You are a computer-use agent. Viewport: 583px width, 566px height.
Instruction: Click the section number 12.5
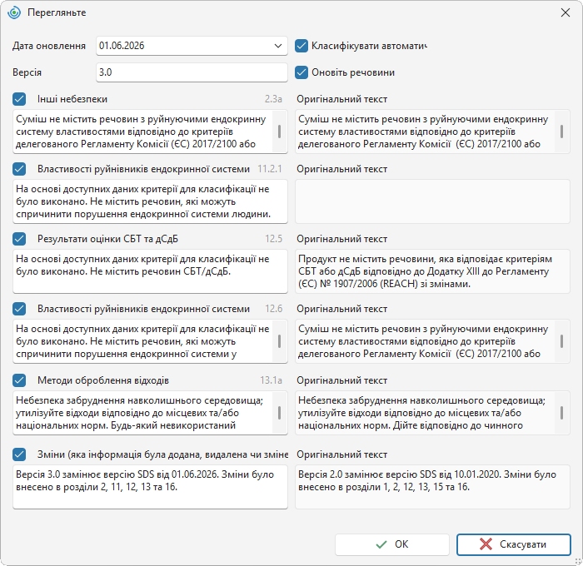click(x=274, y=239)
